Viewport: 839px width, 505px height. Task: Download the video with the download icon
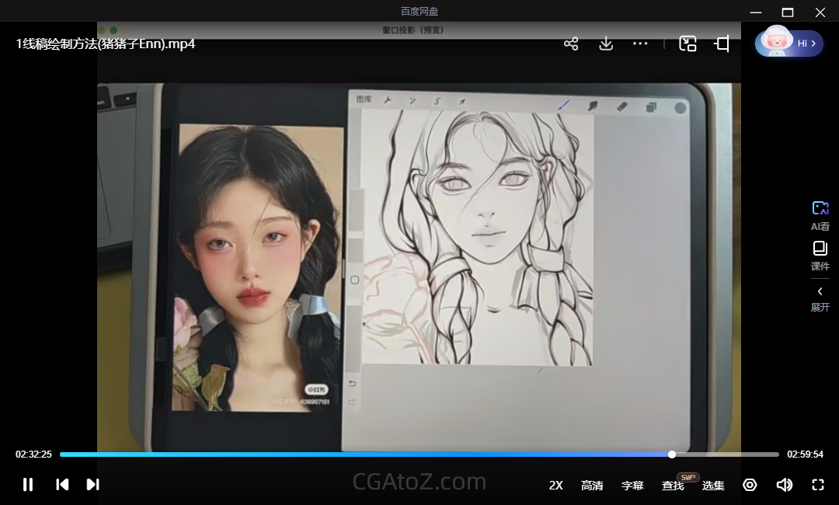click(606, 44)
